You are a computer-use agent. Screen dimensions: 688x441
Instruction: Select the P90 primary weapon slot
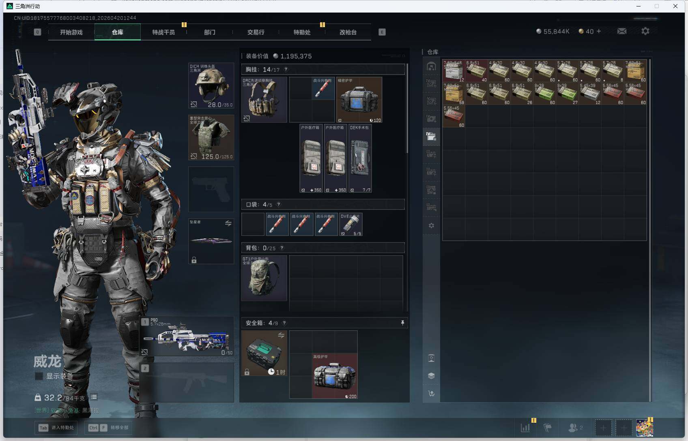[187, 337]
